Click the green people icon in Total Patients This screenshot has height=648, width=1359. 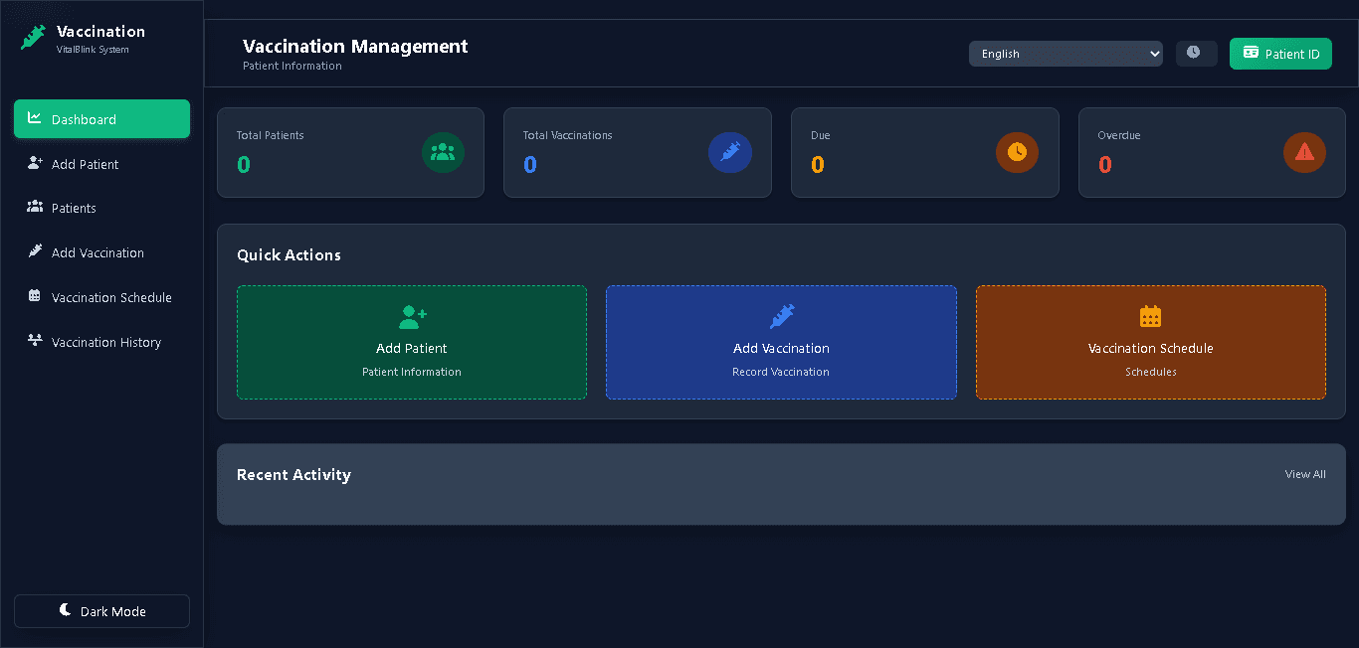pyautogui.click(x=443, y=152)
